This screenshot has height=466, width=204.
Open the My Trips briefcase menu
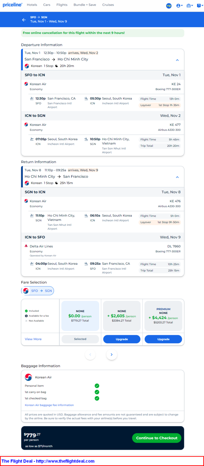pyautogui.click(x=190, y=6)
